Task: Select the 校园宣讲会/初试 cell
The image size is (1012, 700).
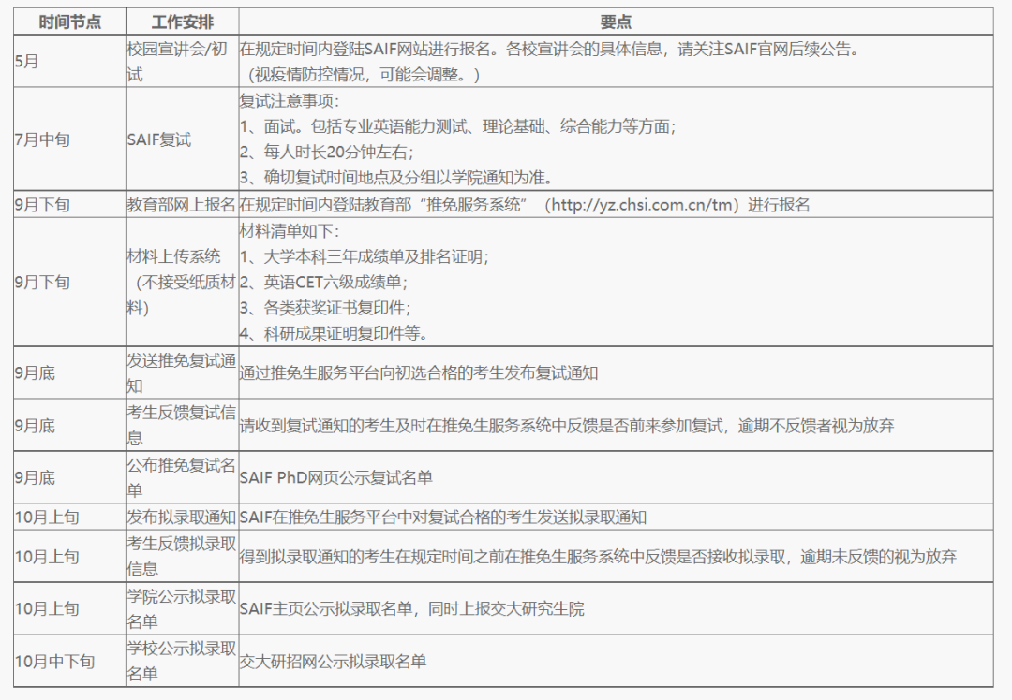Action: click(182, 61)
